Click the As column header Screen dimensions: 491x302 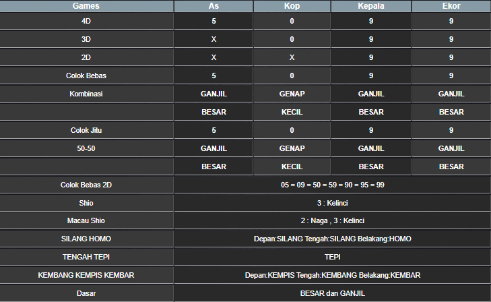[214, 6]
